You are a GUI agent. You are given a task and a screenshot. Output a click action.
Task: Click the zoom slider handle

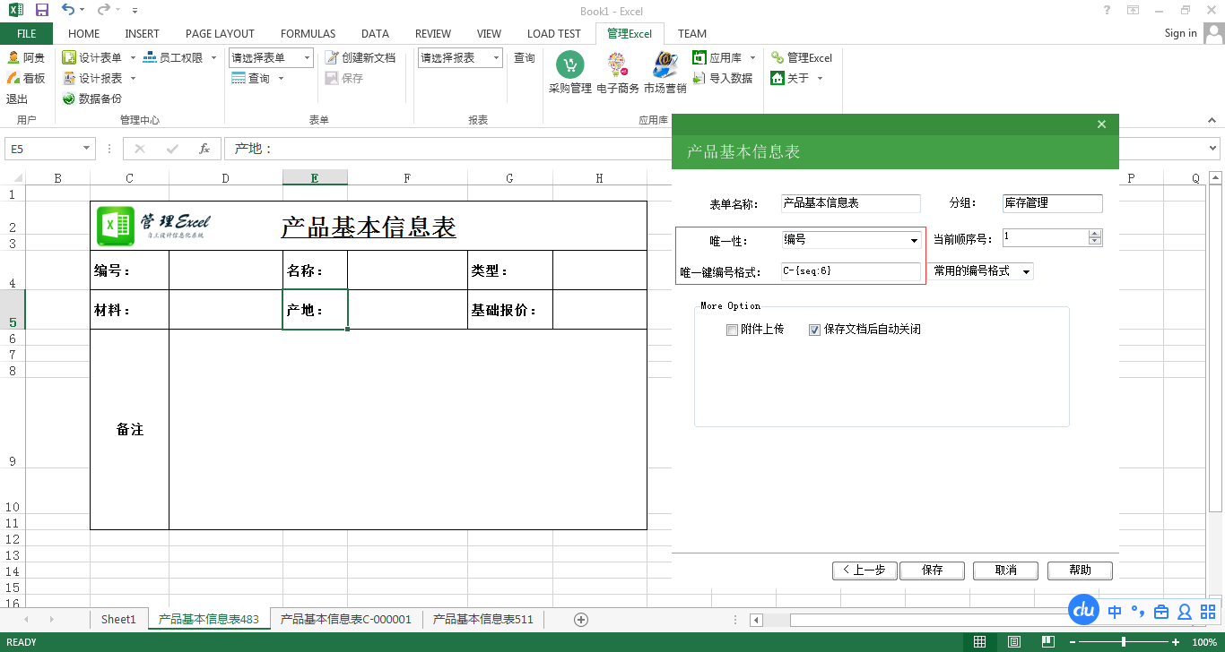(x=1124, y=642)
